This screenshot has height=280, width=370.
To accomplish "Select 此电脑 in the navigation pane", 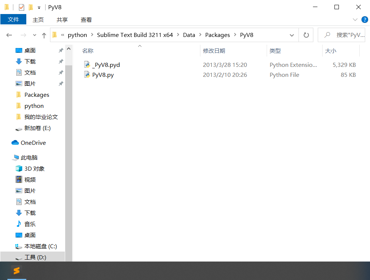I will [29, 157].
